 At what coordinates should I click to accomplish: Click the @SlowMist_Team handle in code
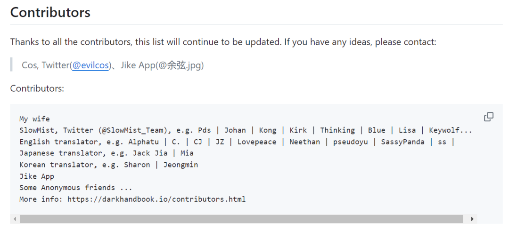[133, 130]
